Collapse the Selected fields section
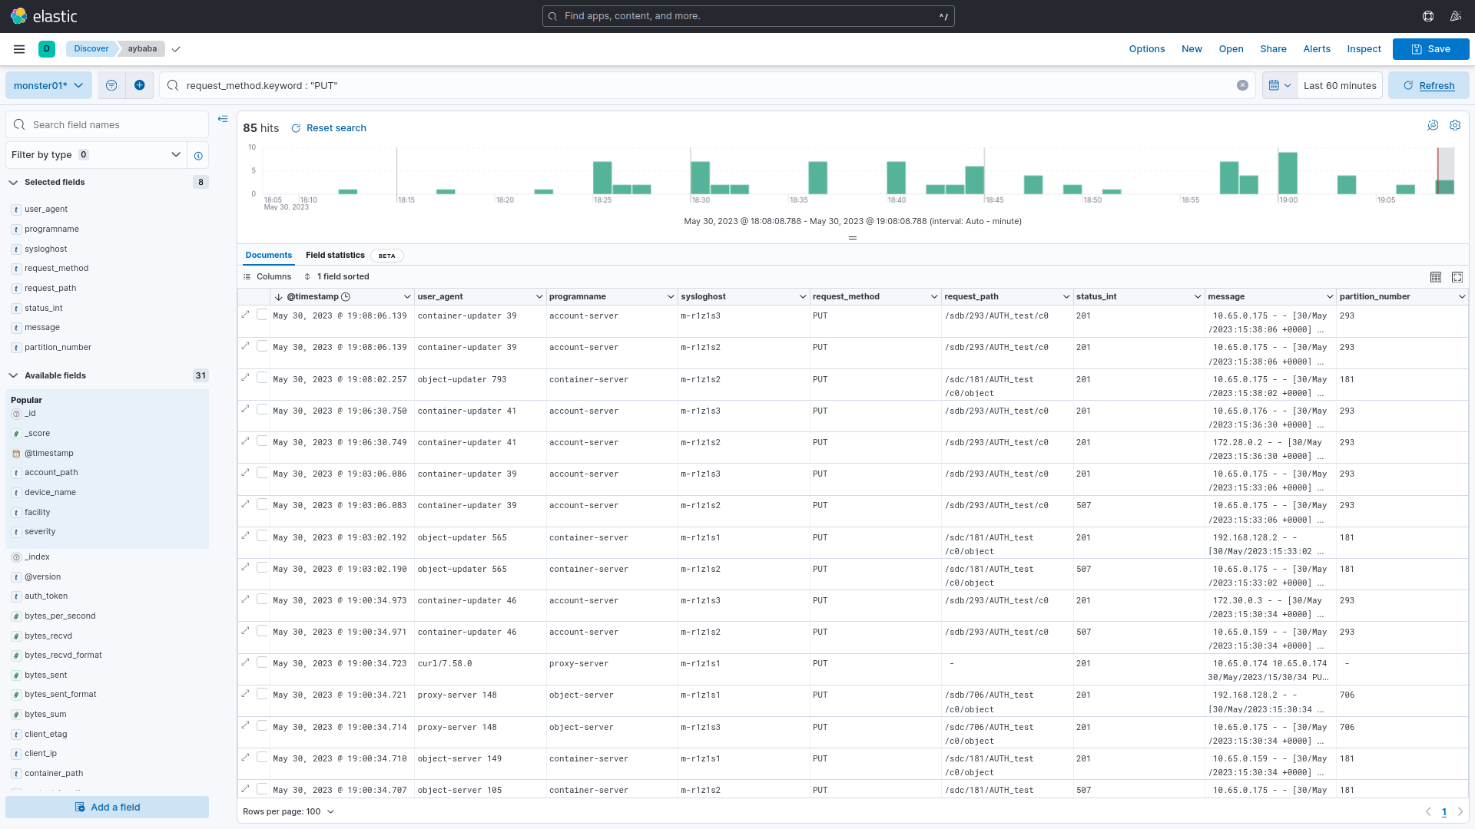This screenshot has width=1475, height=829. tap(13, 183)
